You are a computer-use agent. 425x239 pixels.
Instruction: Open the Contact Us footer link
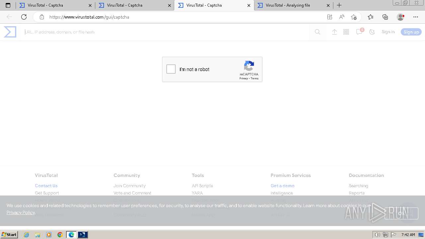(x=46, y=186)
